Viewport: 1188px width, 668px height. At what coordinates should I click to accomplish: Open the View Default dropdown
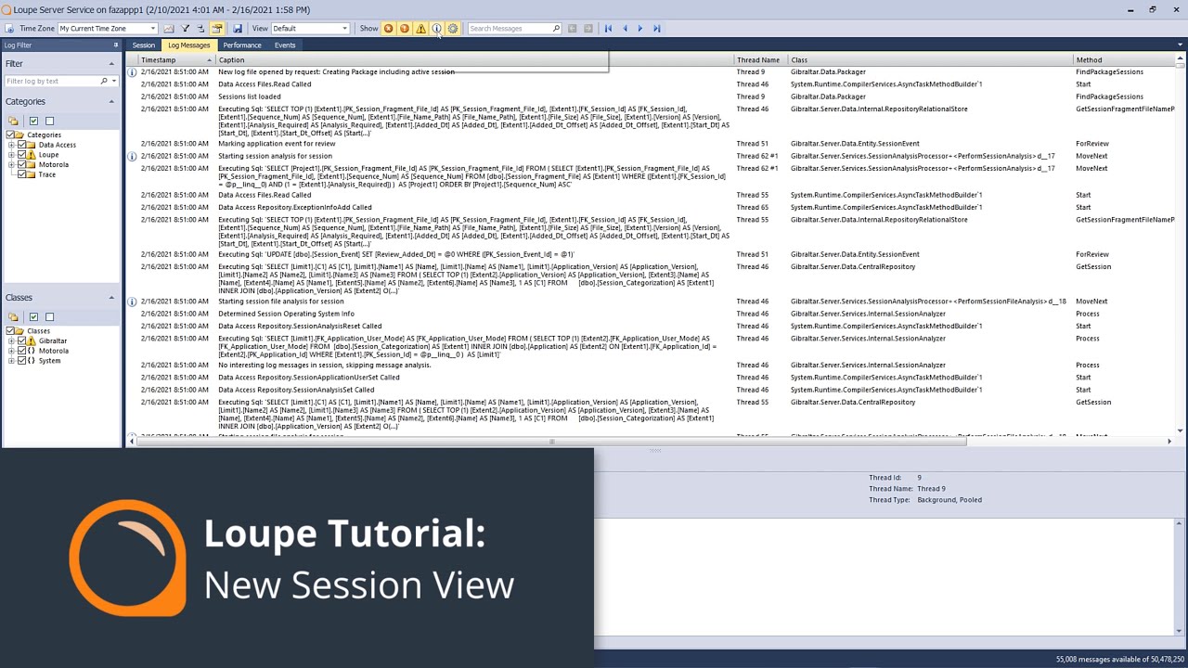(344, 29)
